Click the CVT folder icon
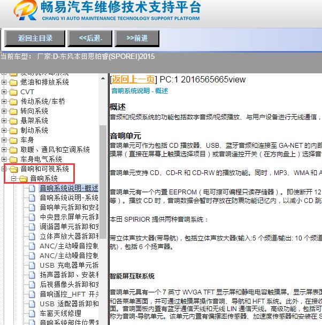This screenshot has width=322, height=325. (13, 92)
